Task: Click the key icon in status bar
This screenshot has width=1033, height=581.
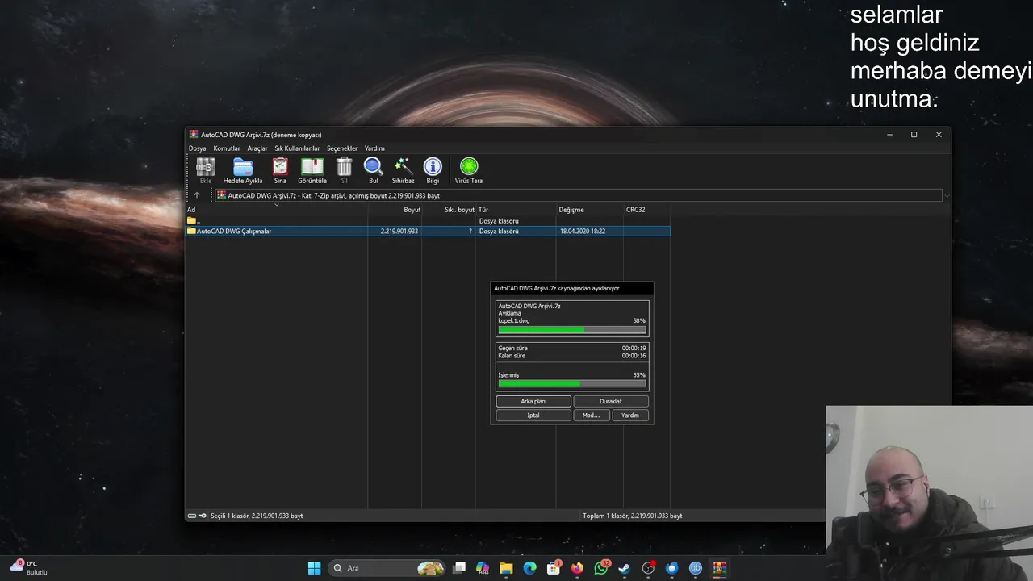Action: [203, 516]
